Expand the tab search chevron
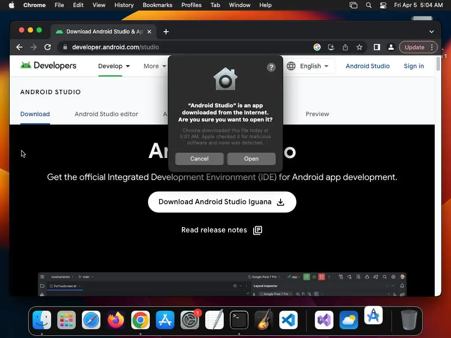The height and width of the screenshot is (338, 451). pos(432,32)
